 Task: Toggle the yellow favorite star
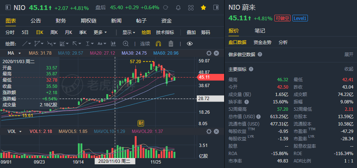[203, 7]
